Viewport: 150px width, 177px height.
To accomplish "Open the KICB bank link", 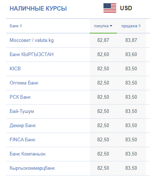I will coord(15,68).
